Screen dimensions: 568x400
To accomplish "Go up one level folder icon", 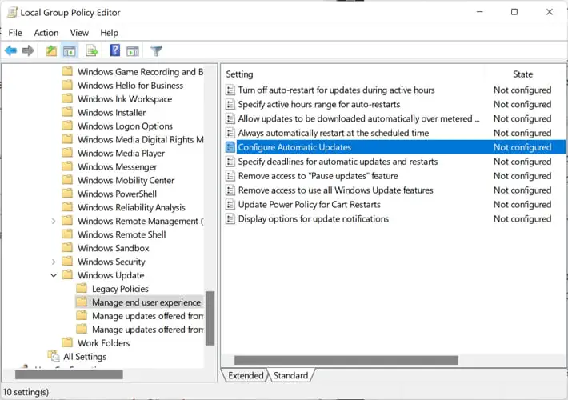I will [x=51, y=50].
